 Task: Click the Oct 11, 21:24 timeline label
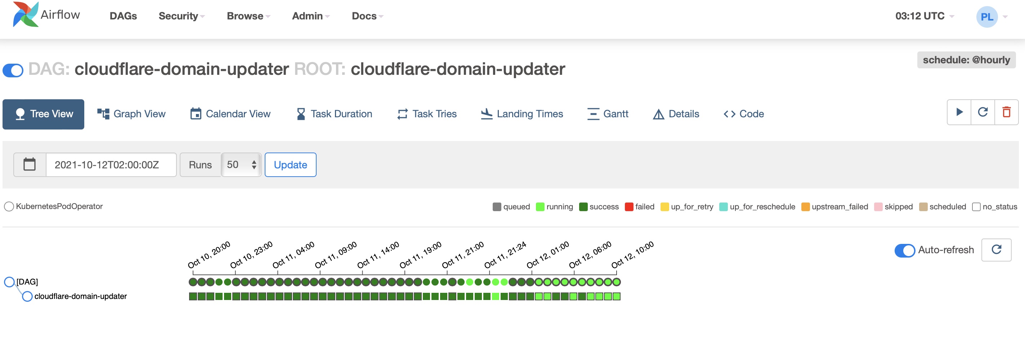[506, 255]
